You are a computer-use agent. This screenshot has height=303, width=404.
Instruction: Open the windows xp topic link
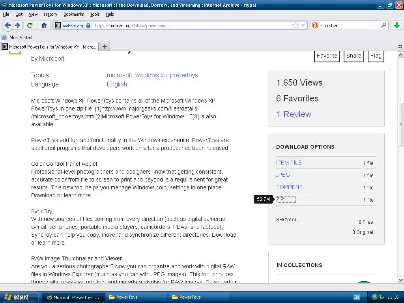tap(151, 75)
